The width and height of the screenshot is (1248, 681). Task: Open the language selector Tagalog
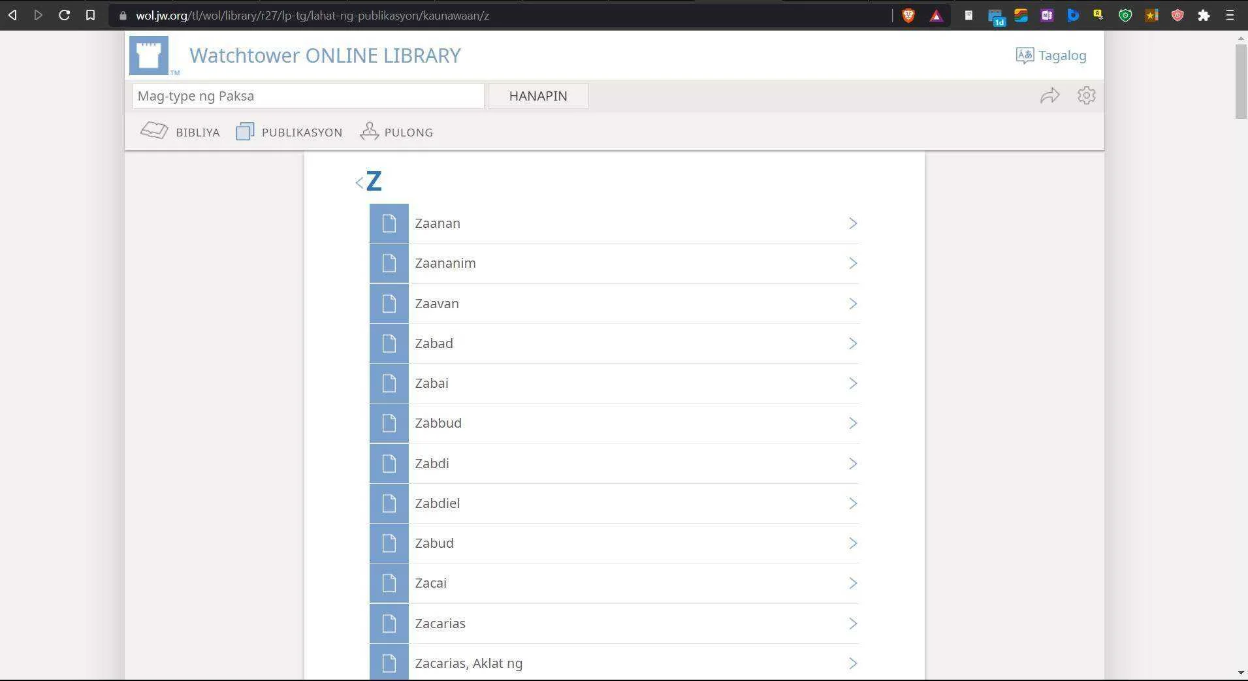(x=1051, y=55)
